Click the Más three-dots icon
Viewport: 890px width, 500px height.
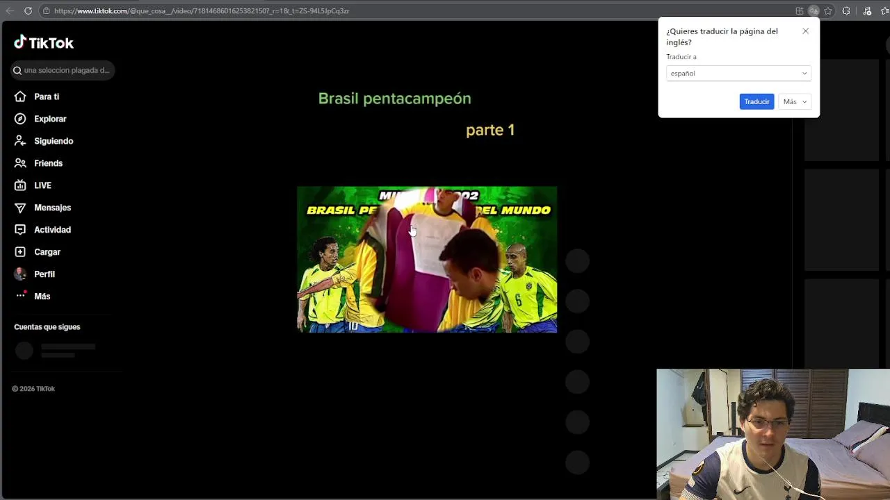click(20, 296)
